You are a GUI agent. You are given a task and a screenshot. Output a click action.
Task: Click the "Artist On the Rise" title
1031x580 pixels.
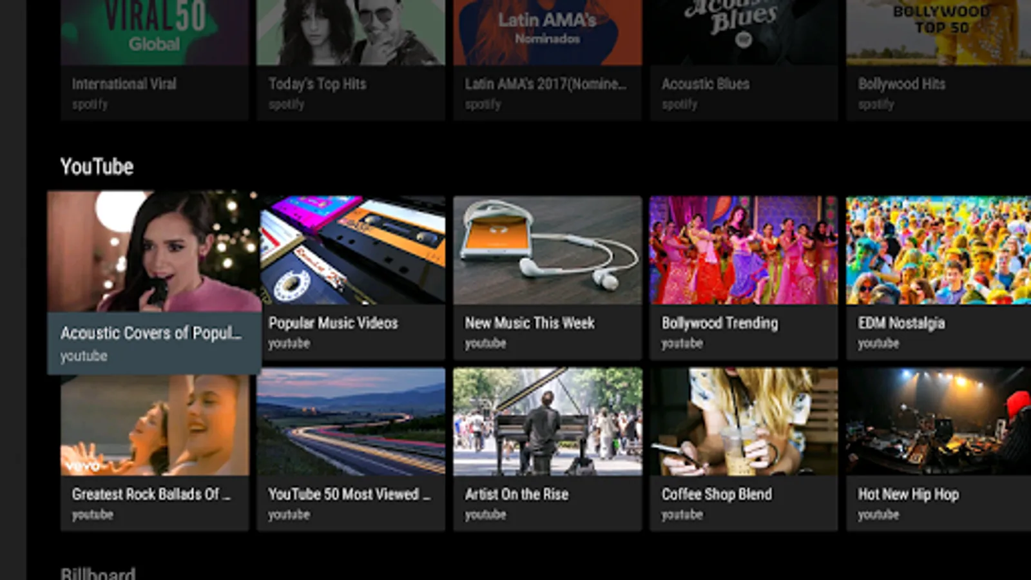point(517,494)
